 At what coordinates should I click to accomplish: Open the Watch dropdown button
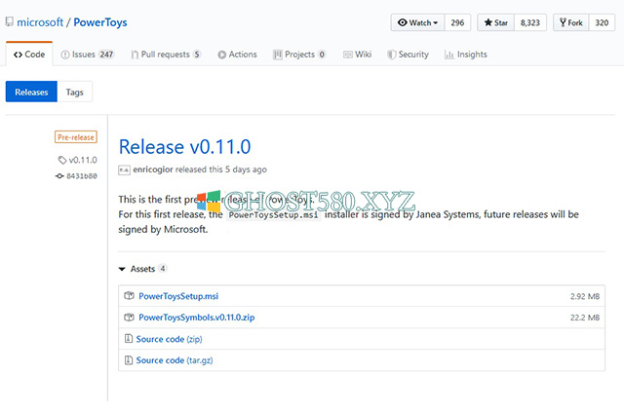tap(417, 22)
